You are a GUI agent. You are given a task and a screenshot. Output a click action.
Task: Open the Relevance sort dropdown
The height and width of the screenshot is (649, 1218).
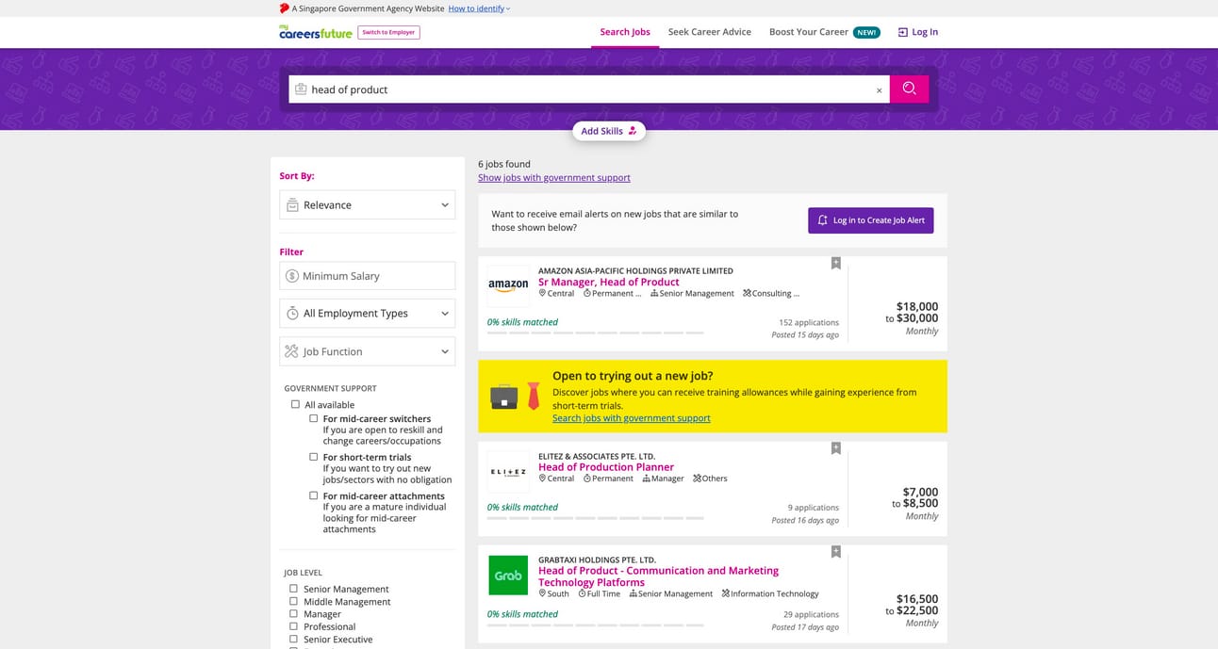368,205
